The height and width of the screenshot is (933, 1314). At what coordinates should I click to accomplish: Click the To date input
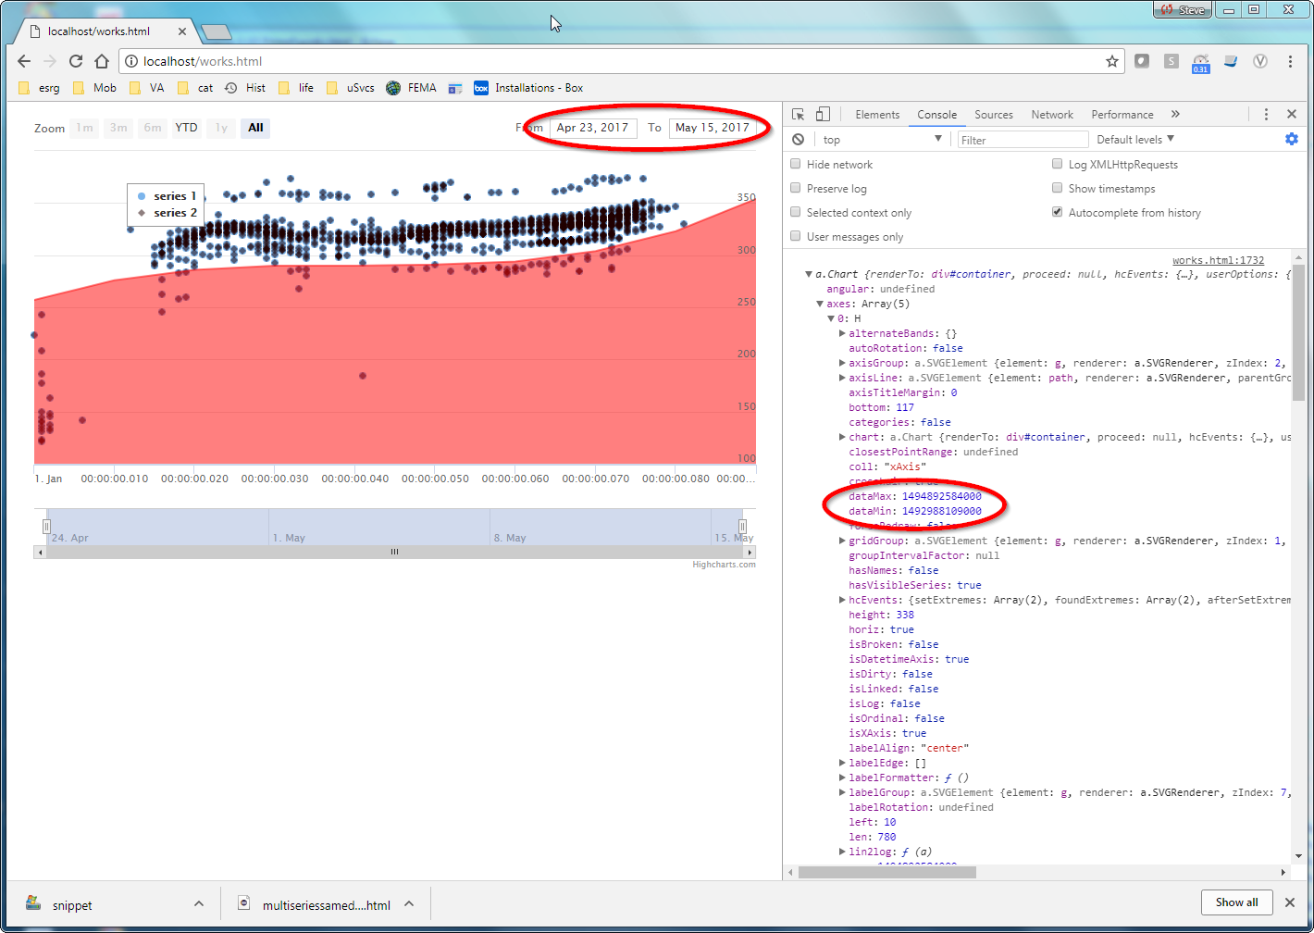[713, 128]
